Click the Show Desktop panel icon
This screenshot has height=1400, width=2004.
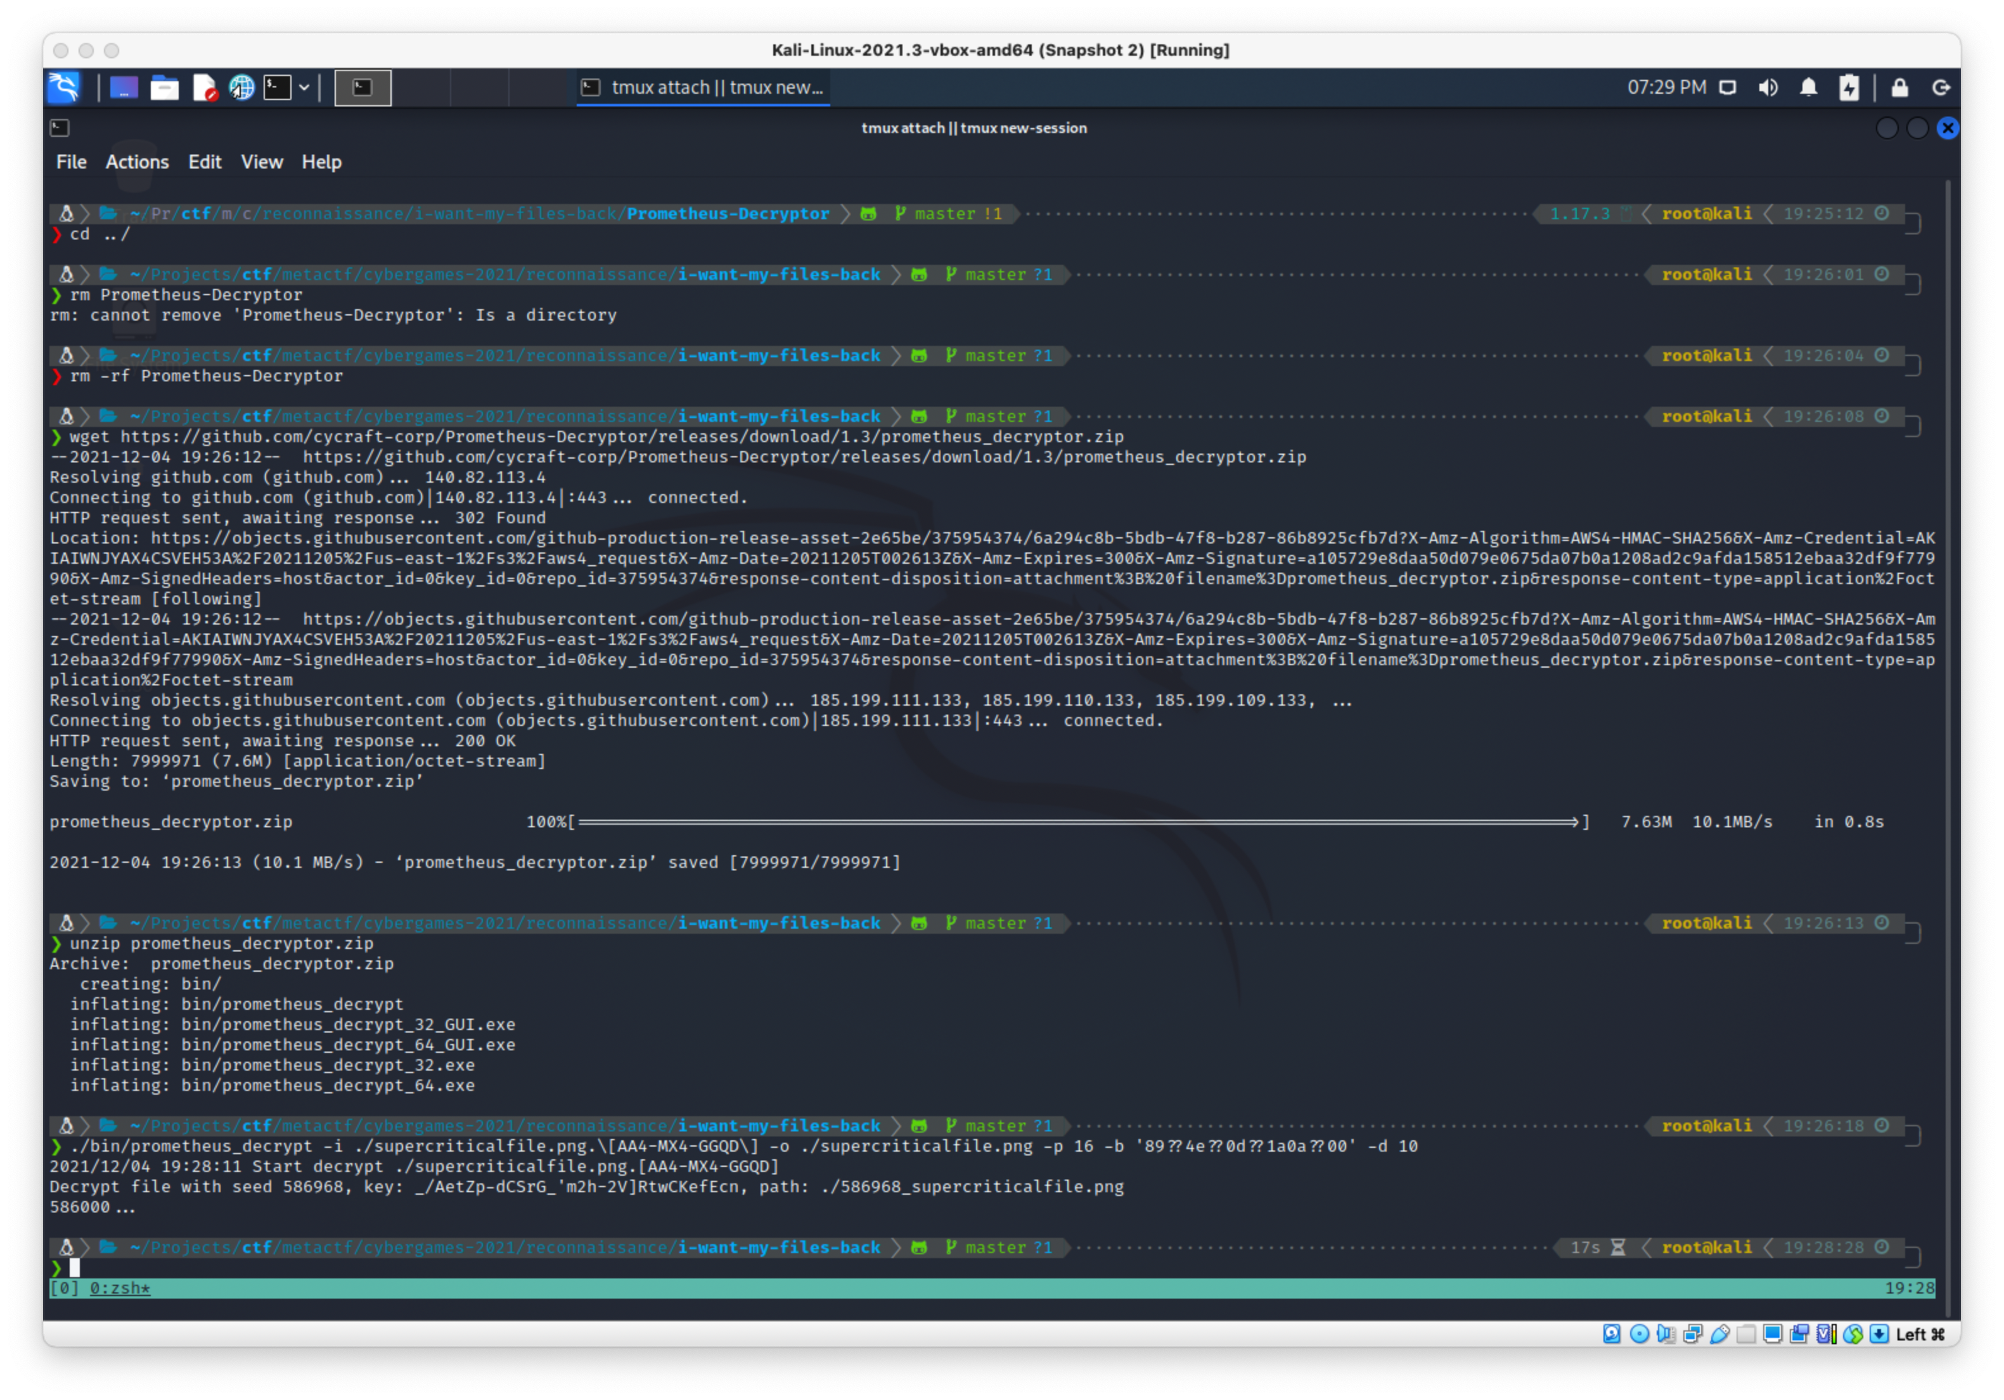click(x=124, y=87)
